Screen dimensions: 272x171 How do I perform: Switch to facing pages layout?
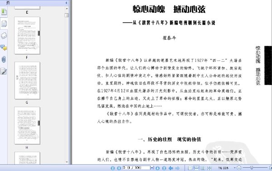pyautogui.click(x=203, y=168)
